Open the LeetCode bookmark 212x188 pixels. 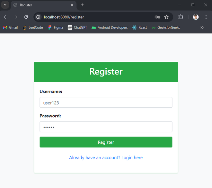(x=33, y=28)
